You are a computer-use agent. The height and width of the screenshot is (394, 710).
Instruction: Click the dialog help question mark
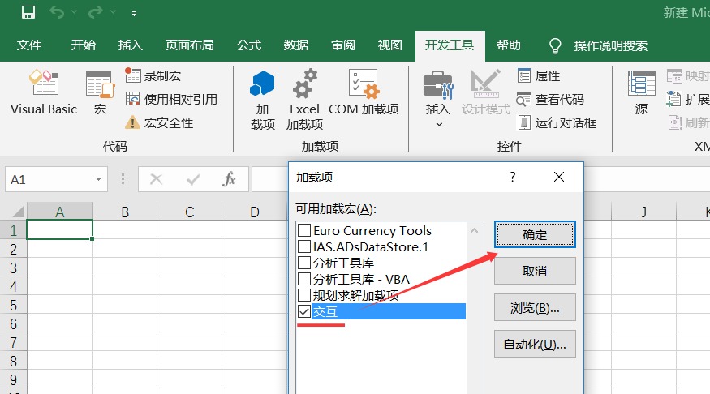click(x=512, y=177)
